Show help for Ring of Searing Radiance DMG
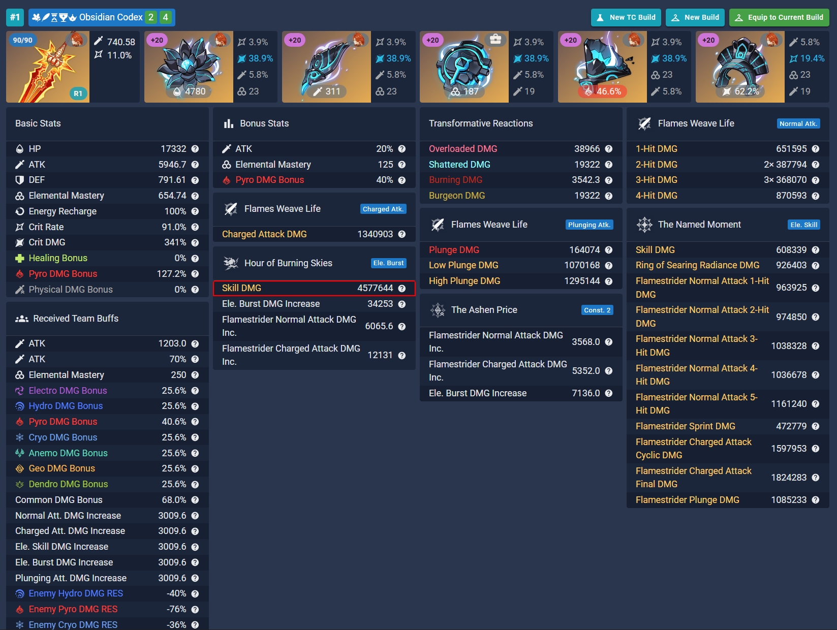Image resolution: width=837 pixels, height=630 pixels. pos(816,265)
